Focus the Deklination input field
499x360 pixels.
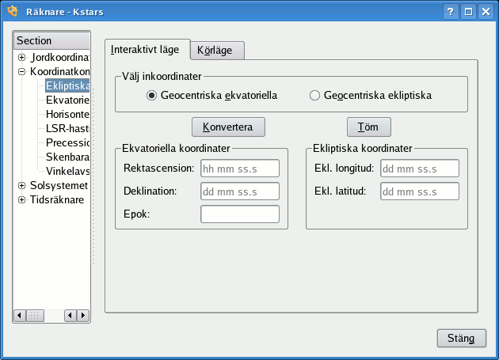[240, 191]
